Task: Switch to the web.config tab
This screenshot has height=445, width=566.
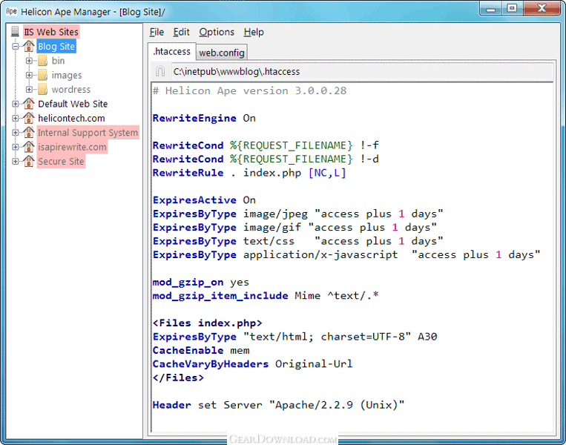Action: 222,53
